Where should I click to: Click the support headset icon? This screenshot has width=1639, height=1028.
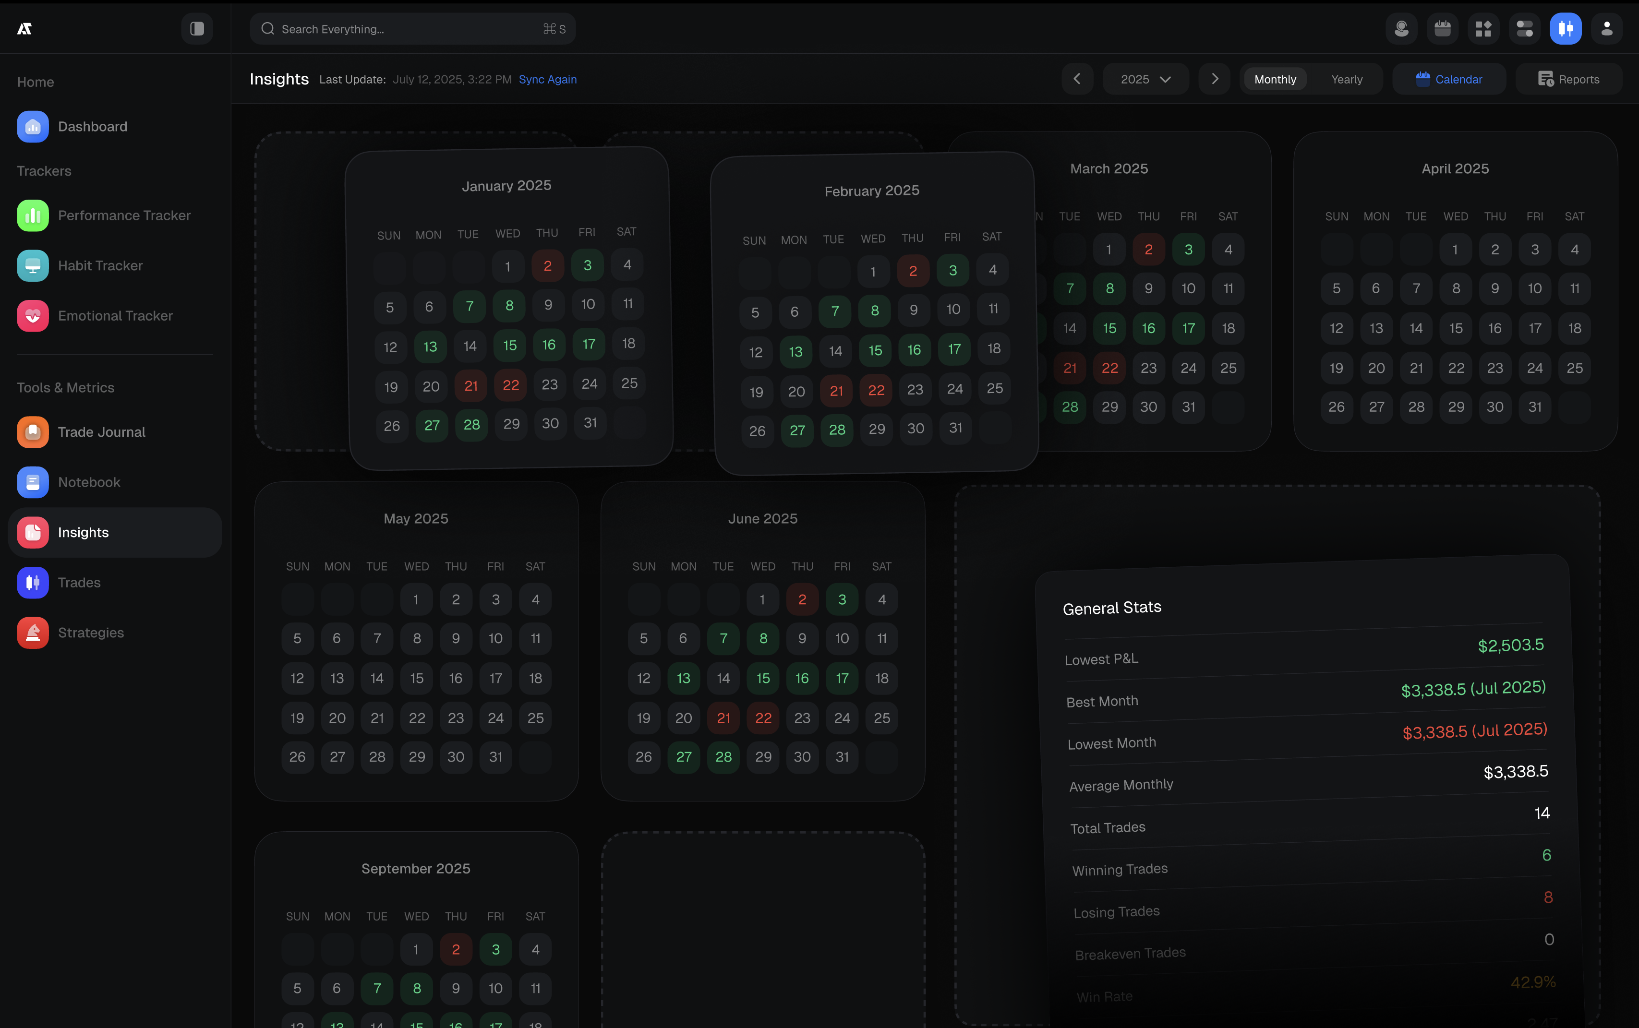[x=1401, y=29]
